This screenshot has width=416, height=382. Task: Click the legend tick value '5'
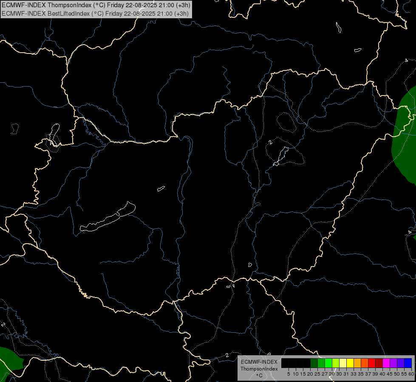click(289, 374)
